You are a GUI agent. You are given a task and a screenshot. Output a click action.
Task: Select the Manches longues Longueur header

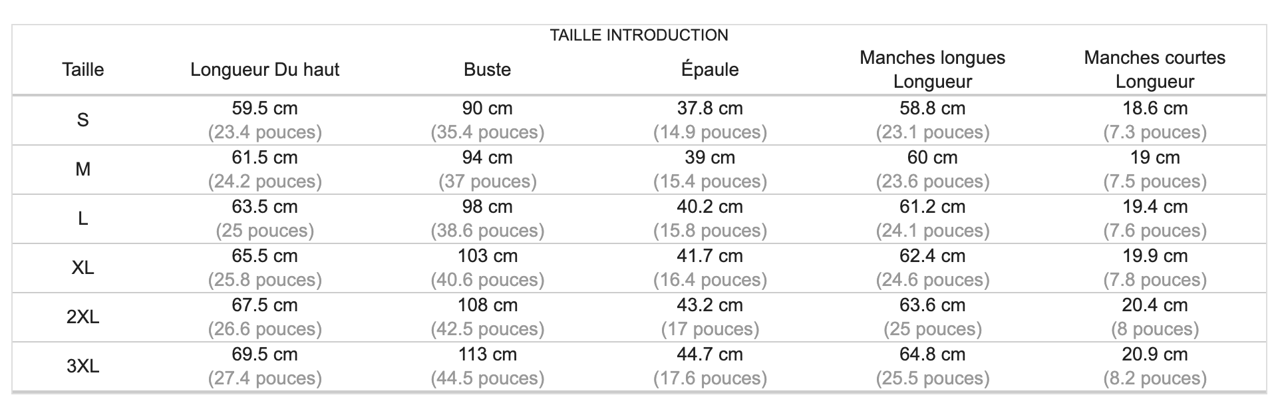coord(932,70)
